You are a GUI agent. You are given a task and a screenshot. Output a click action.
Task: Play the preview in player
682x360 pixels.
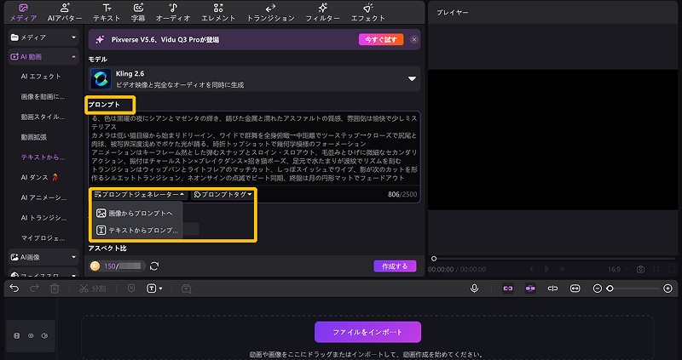click(x=546, y=269)
